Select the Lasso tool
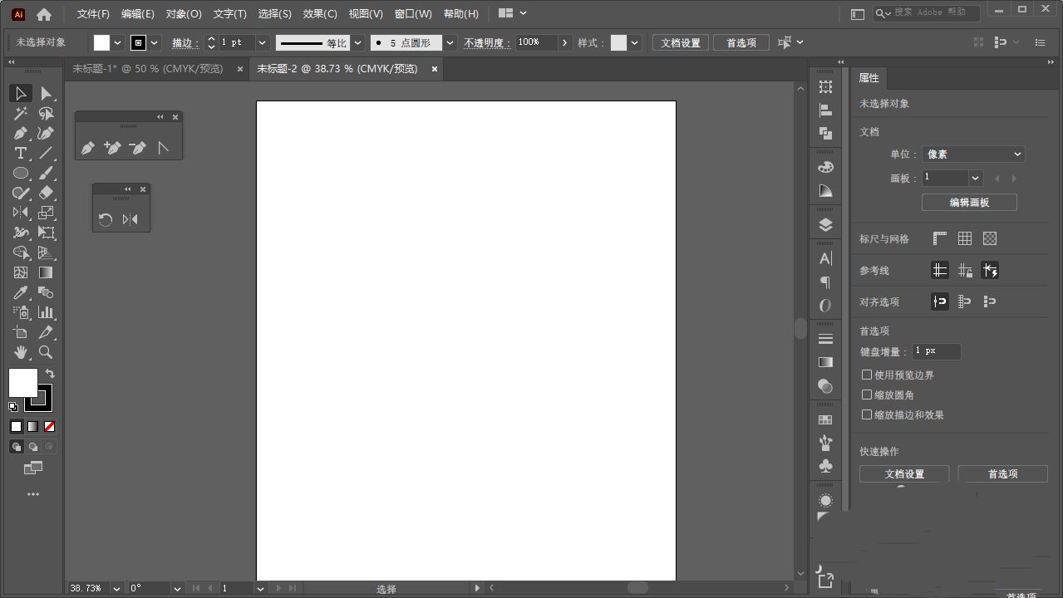The height and width of the screenshot is (598, 1063). (47, 113)
